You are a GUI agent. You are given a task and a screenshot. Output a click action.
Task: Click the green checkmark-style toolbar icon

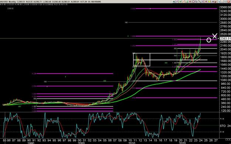click(180, 1)
